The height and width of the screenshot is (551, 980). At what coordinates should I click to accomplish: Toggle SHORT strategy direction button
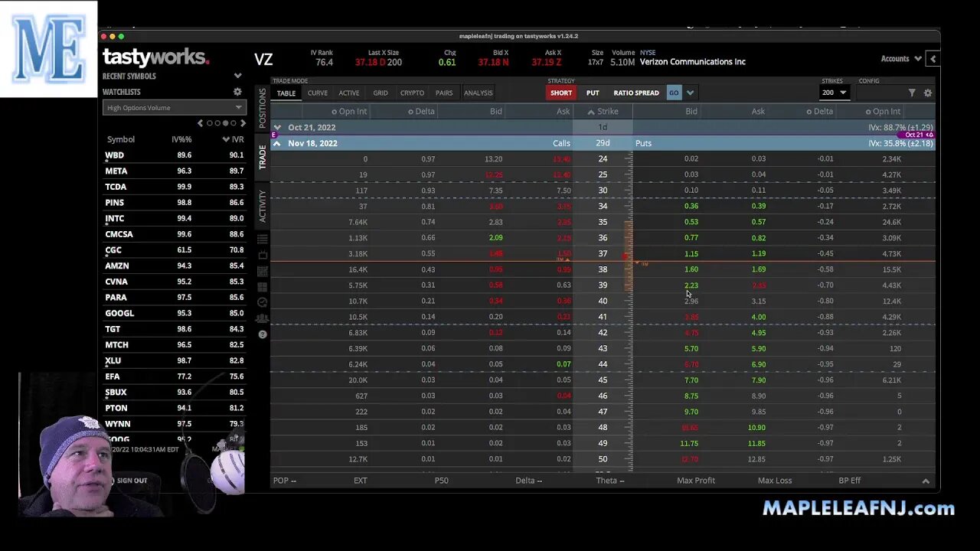(561, 93)
